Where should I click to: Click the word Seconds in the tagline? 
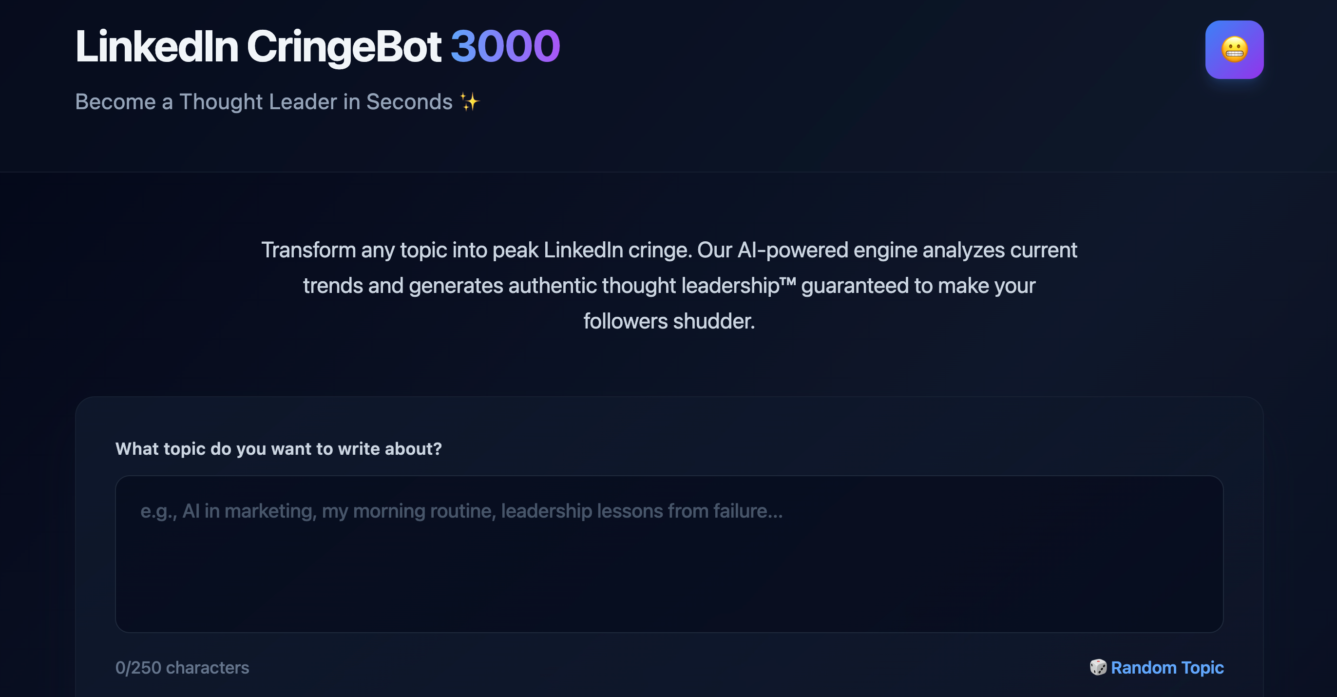click(x=409, y=102)
